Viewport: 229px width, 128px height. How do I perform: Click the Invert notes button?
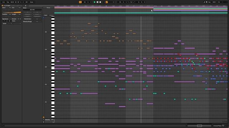point(37,14)
